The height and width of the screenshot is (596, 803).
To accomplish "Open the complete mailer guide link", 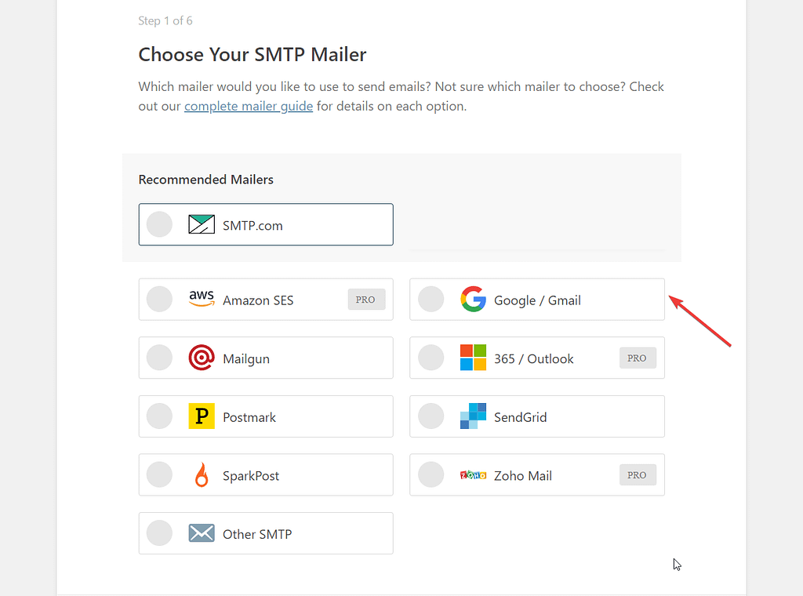I will [249, 106].
